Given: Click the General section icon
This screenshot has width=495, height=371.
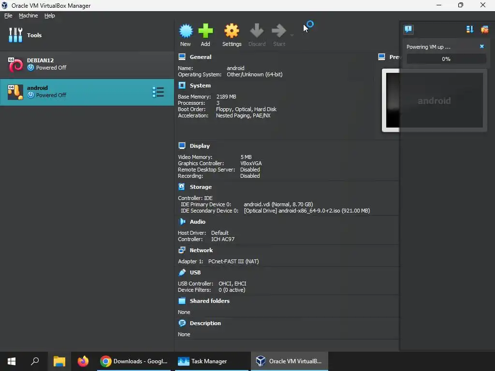Looking at the screenshot, I should (182, 57).
